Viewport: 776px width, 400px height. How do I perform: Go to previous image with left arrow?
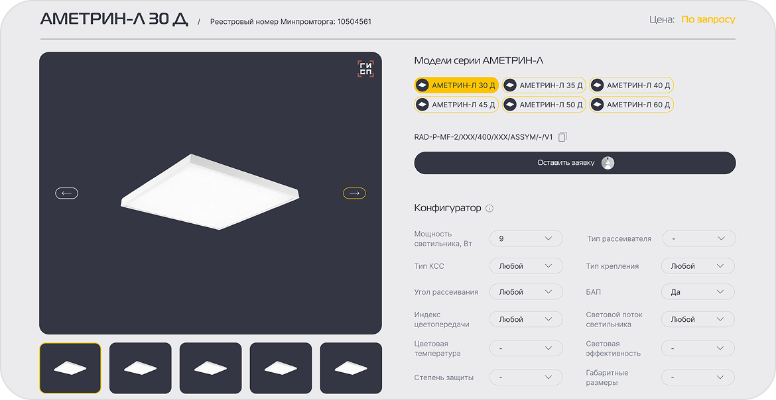click(66, 193)
